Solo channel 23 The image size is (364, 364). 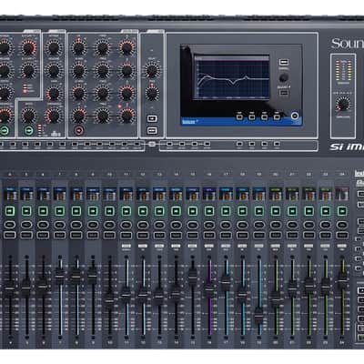[326, 226]
